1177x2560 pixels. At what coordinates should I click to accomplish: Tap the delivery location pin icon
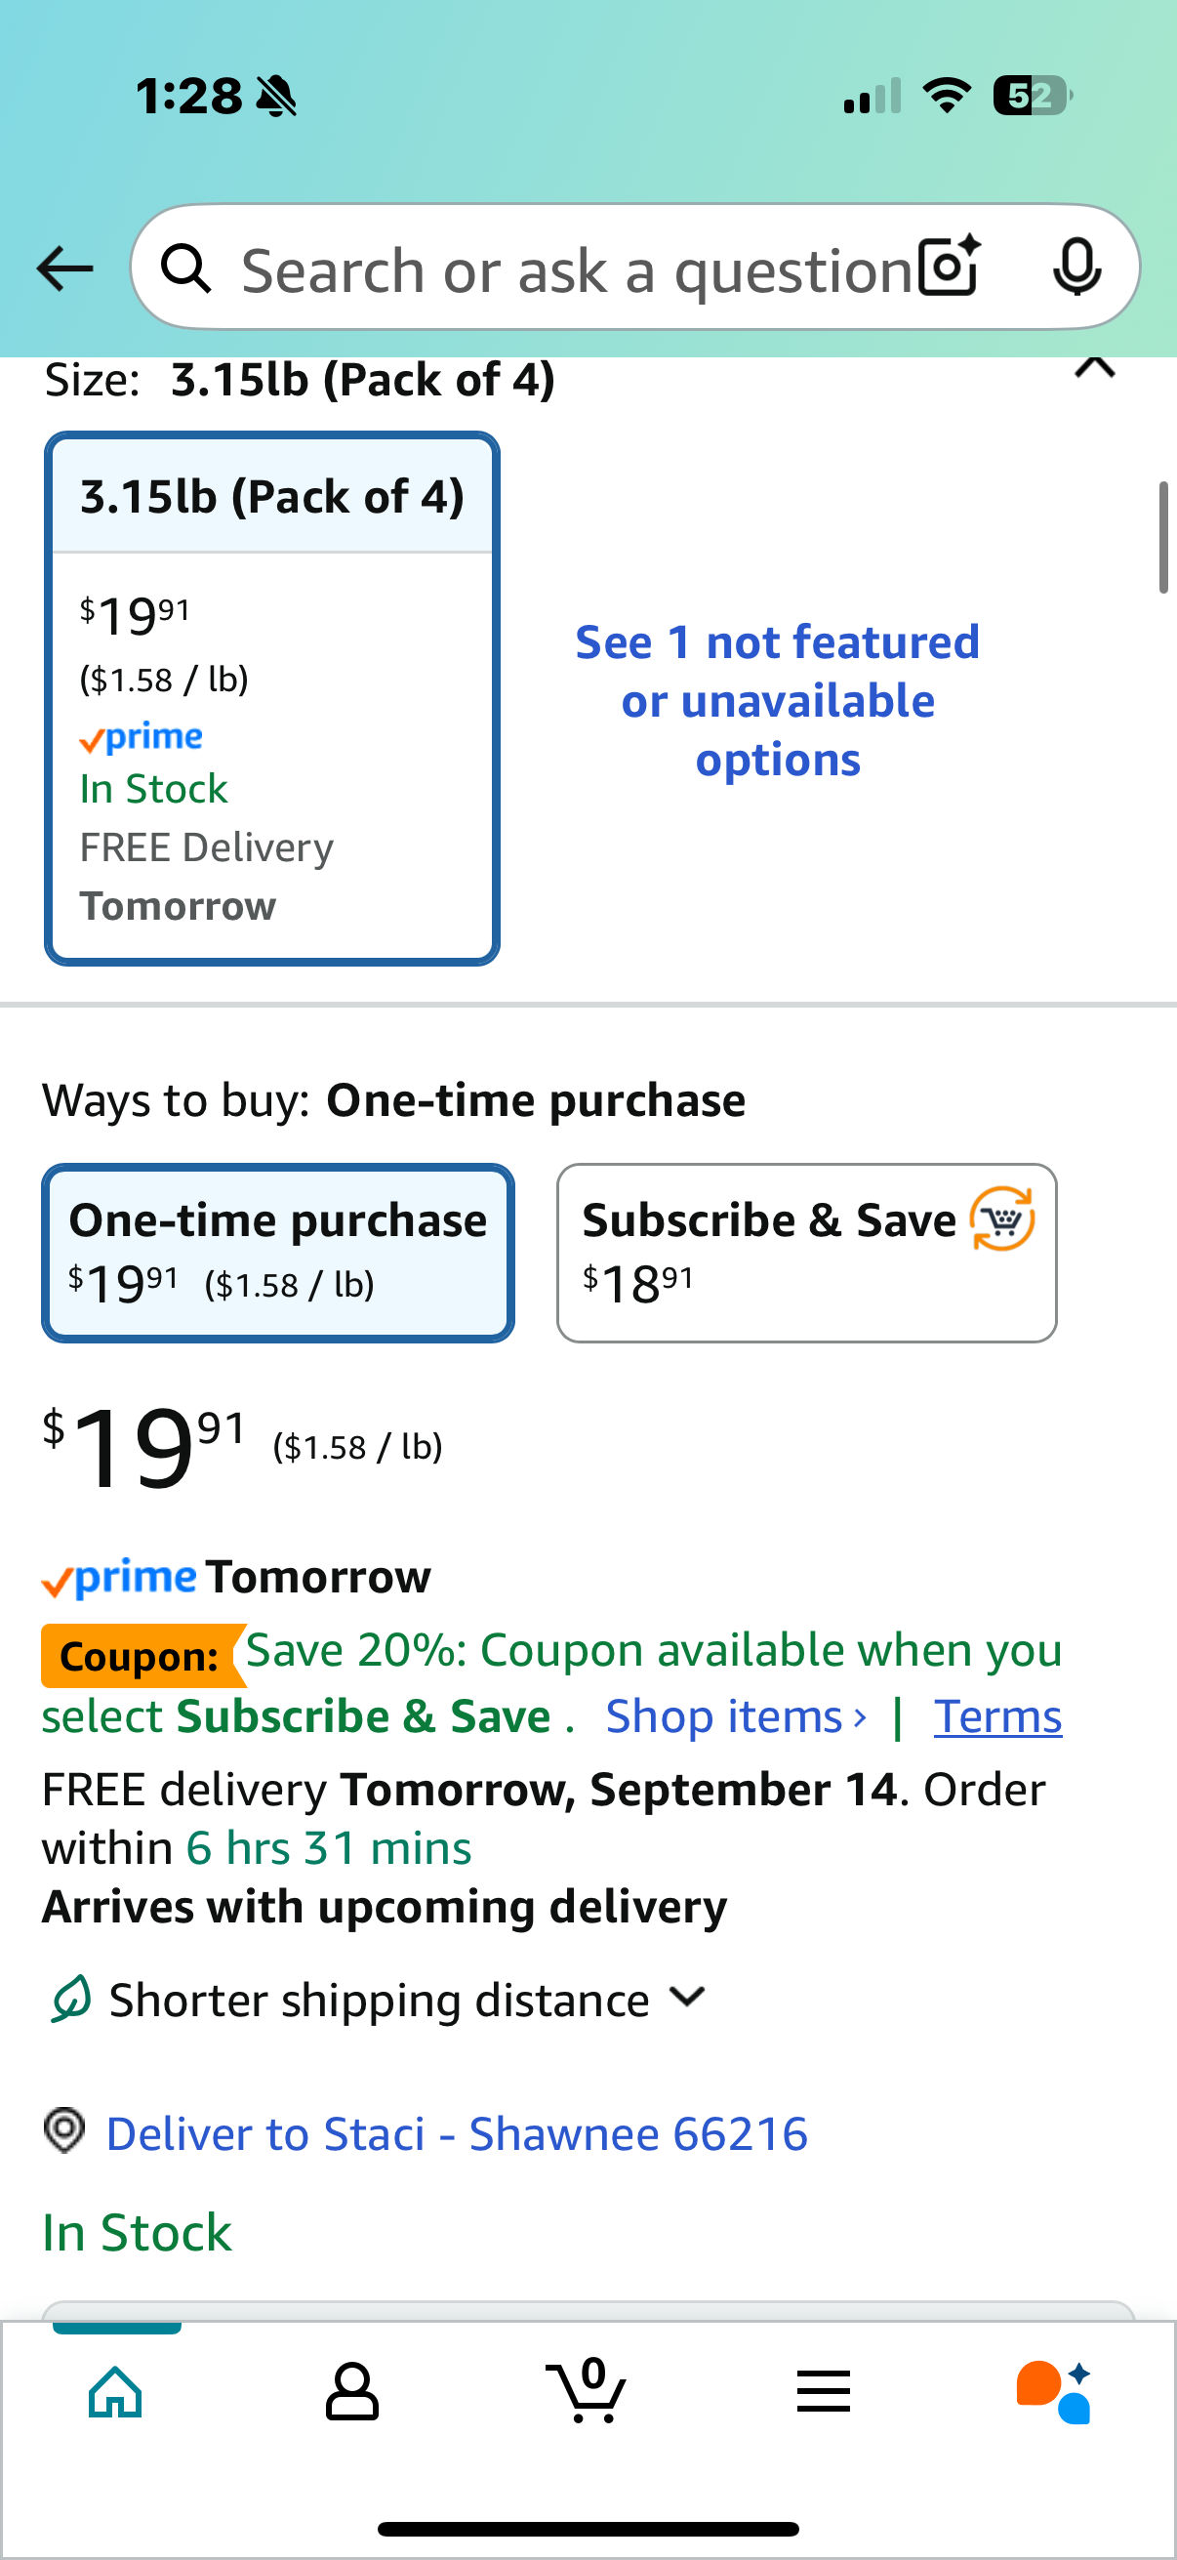[x=64, y=2130]
